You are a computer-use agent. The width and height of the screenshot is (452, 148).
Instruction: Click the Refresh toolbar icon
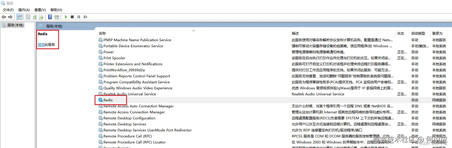pyautogui.click(x=35, y=17)
